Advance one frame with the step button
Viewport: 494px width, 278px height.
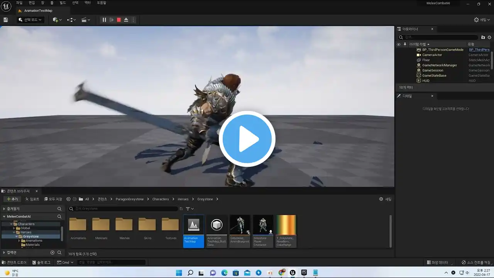112,20
